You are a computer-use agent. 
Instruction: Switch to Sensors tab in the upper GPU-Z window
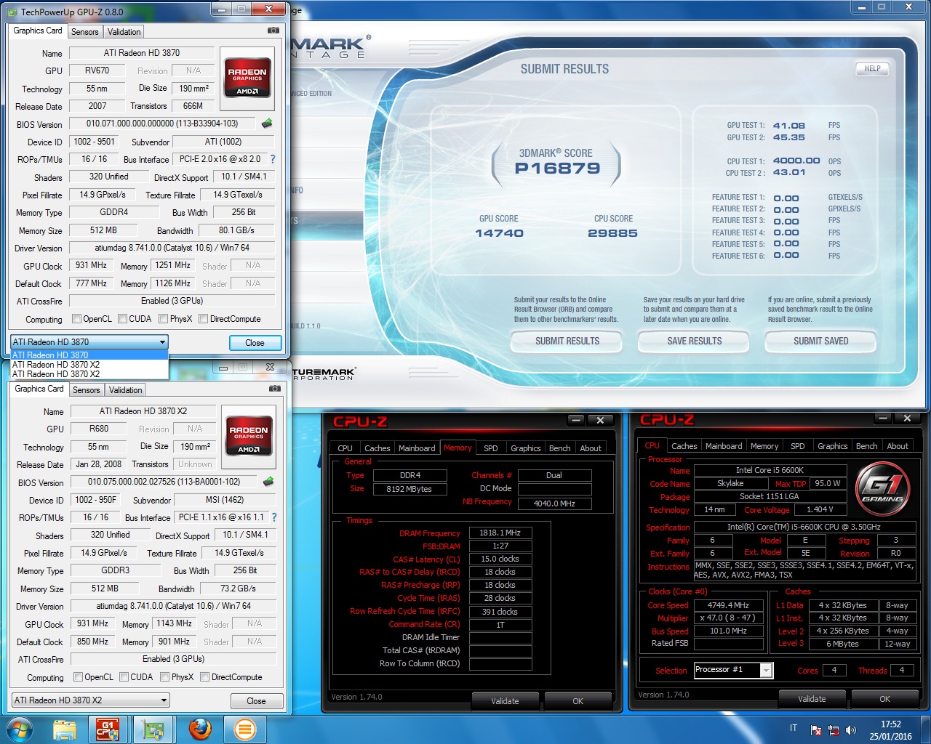coord(84,32)
